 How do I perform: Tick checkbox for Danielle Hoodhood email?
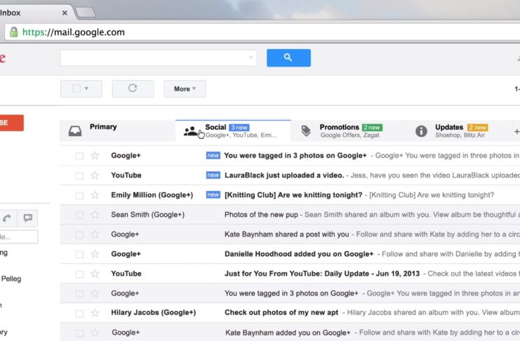[79, 254]
